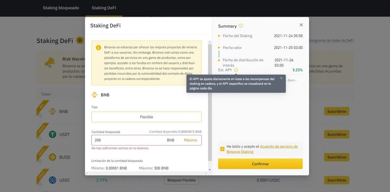Click the scrollbar down arrow in dialog
Screen dimensions: 390x192
(210, 169)
